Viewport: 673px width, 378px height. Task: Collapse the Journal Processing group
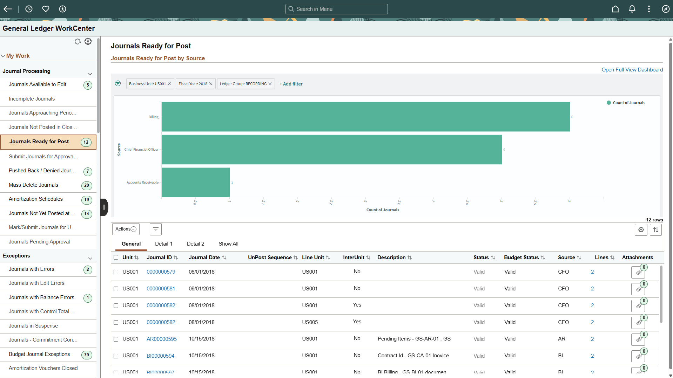(x=90, y=74)
